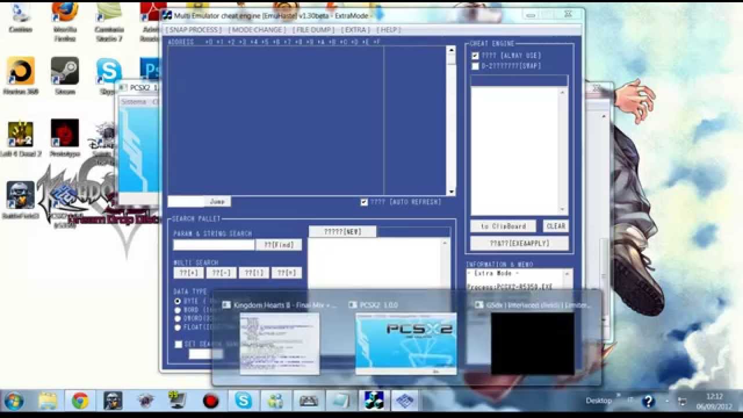The height and width of the screenshot is (418, 743).
Task: Open the Sistema menu in PCSX2 window
Action: [134, 102]
